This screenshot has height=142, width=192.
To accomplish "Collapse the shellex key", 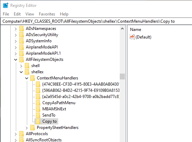I will click(x=21, y=72).
